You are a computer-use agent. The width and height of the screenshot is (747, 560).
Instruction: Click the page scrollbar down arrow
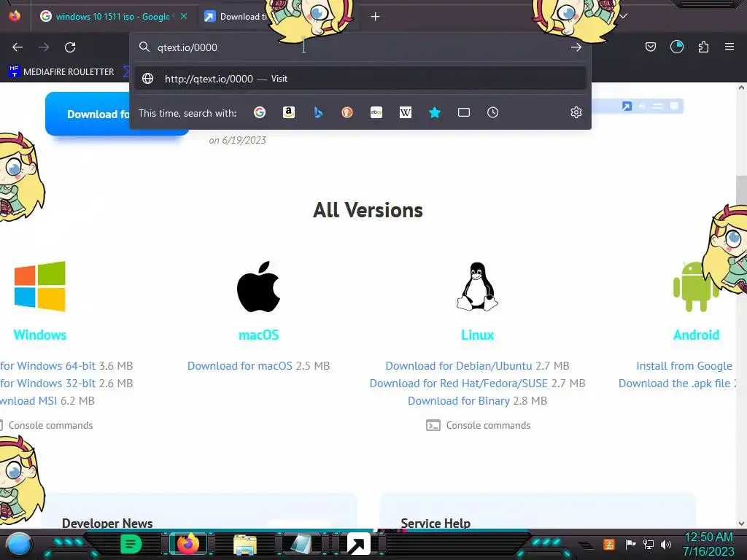click(741, 524)
